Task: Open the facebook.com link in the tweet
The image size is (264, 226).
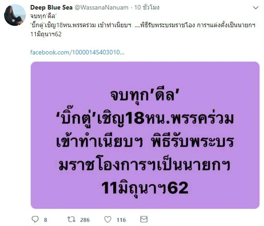Action: pyautogui.click(x=77, y=52)
